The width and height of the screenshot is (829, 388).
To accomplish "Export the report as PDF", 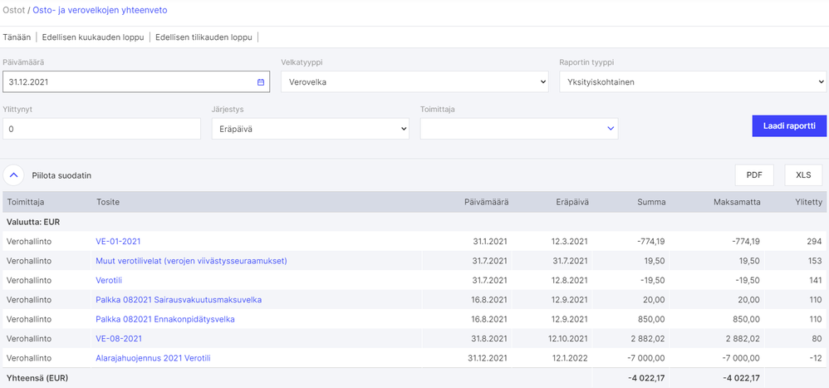I will coord(754,175).
